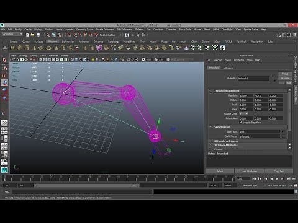Expand the IK Solver Attributes section

pos(210,145)
